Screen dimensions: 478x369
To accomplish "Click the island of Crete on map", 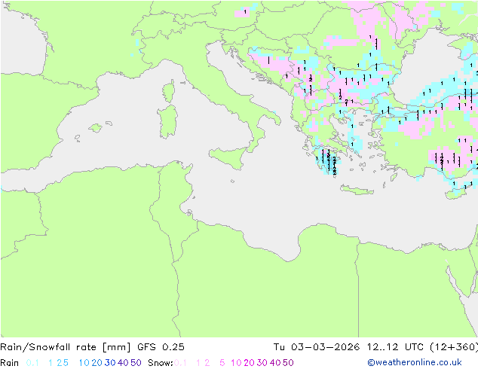I will pyautogui.click(x=357, y=190).
